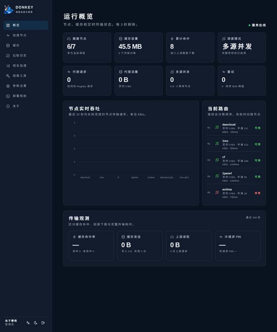Click the 当前路由 panel heading
Viewport: 277px width, 332px height.
218,109
